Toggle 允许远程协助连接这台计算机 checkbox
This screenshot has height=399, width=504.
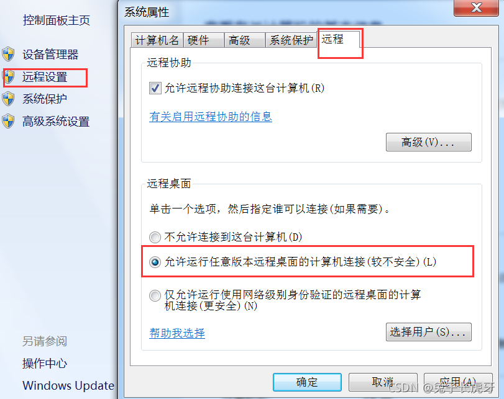coord(155,88)
